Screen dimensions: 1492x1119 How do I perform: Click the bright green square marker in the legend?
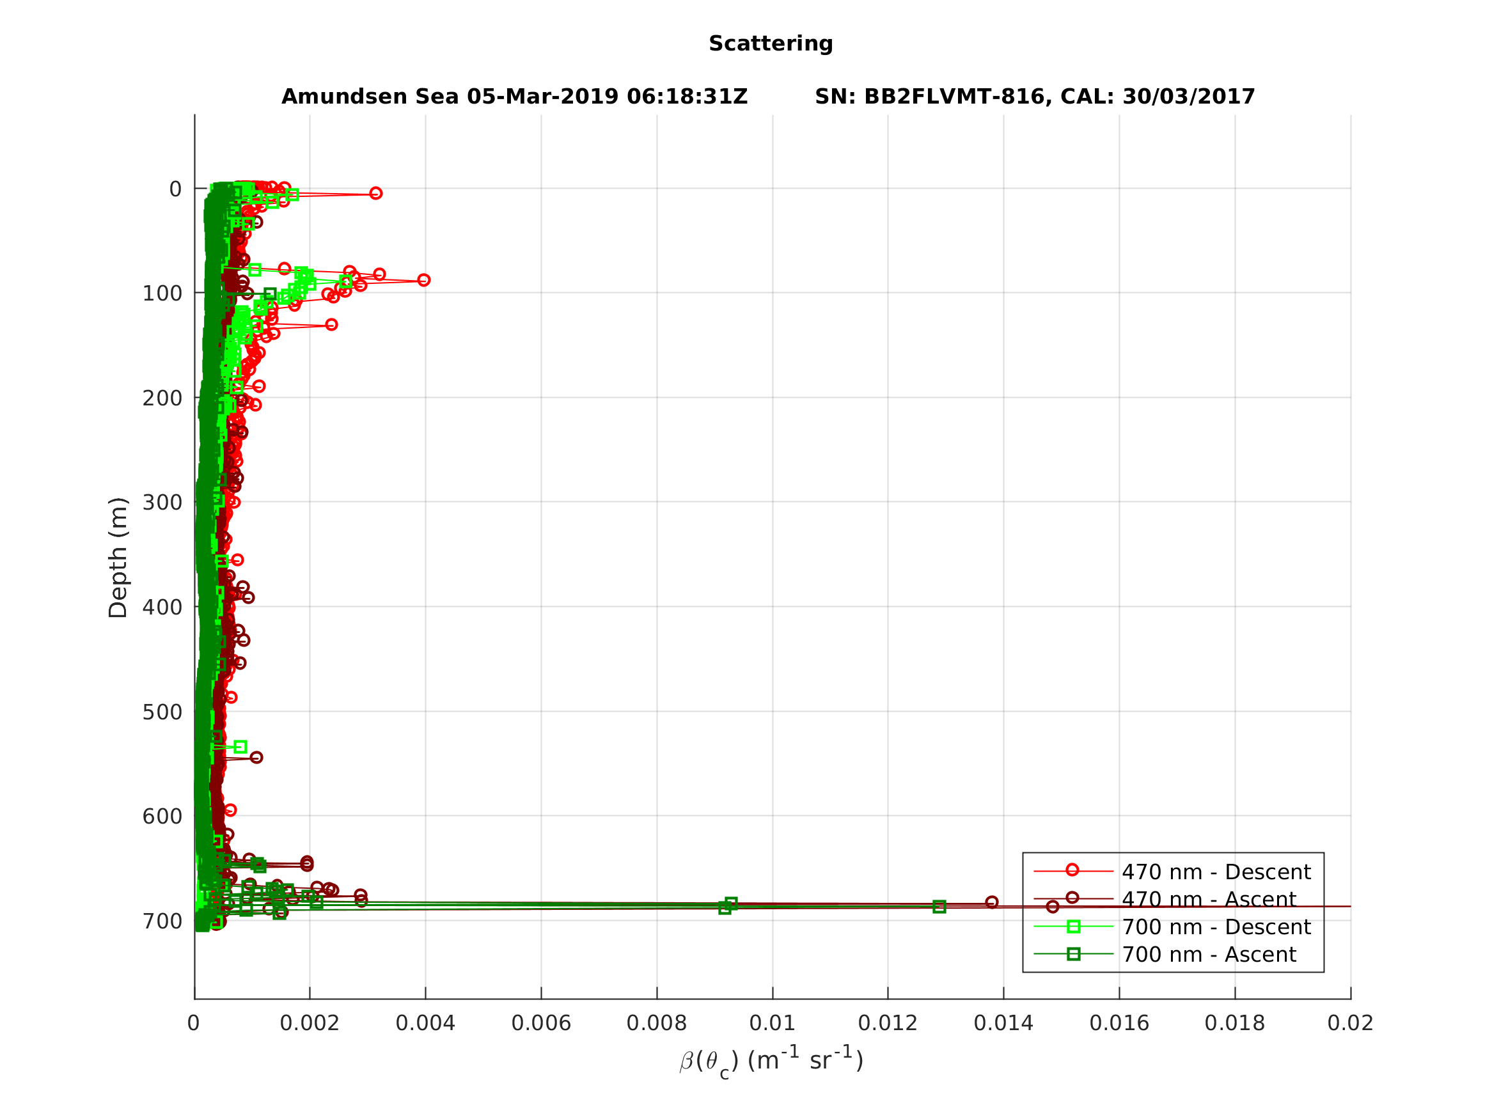pos(1074,927)
